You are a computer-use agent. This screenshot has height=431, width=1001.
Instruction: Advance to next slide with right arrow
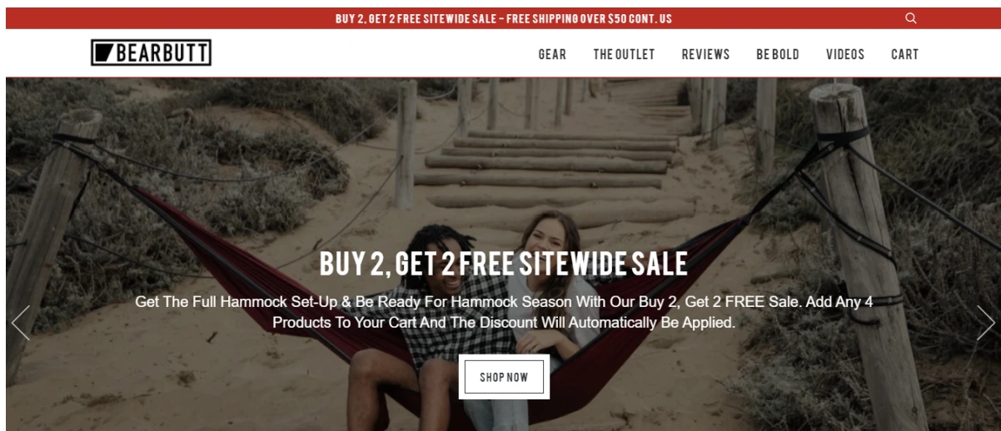(x=985, y=323)
